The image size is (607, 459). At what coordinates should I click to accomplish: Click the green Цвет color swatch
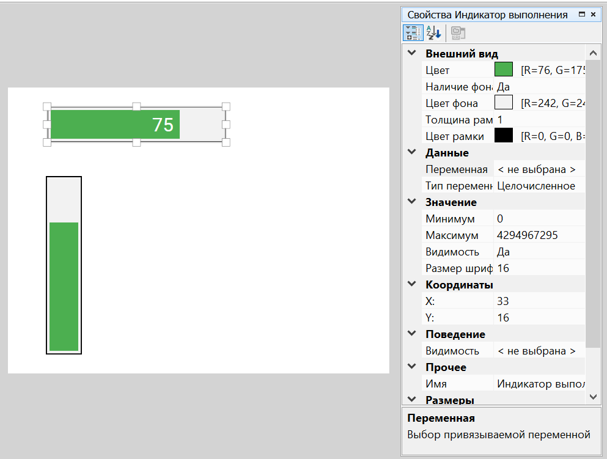(503, 70)
